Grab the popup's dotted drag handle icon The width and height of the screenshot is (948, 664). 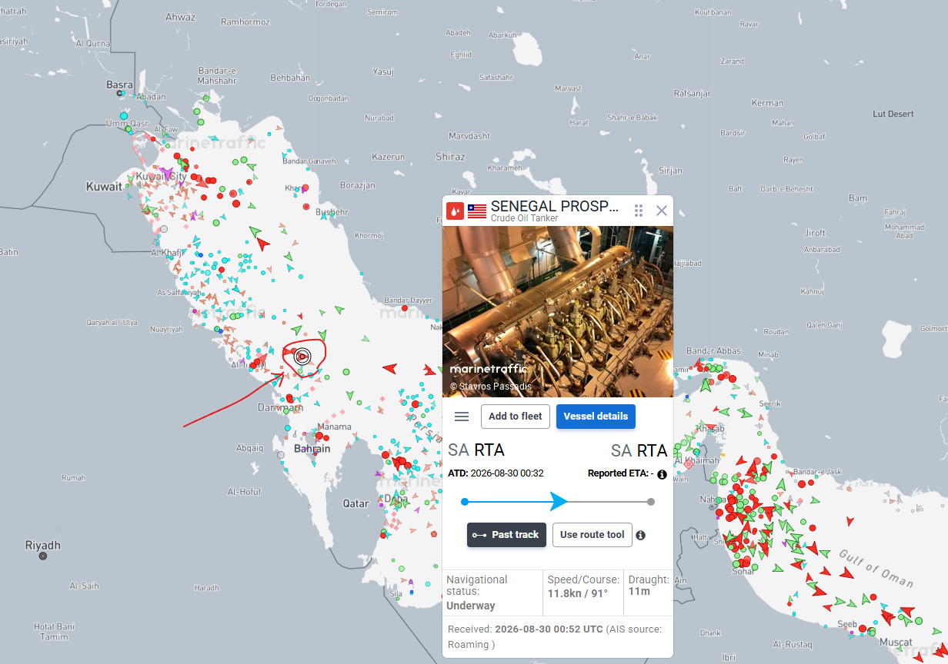coord(639,211)
